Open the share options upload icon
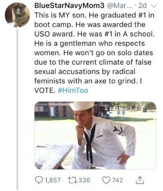 click(140, 180)
